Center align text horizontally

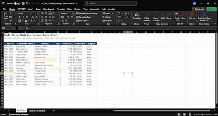[x=46, y=17]
